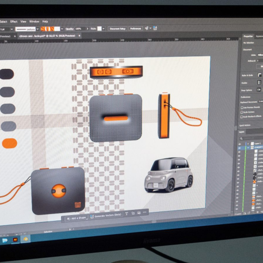Click the Snap Options icon
The width and height of the screenshot is (263, 263).
[x=259, y=89]
